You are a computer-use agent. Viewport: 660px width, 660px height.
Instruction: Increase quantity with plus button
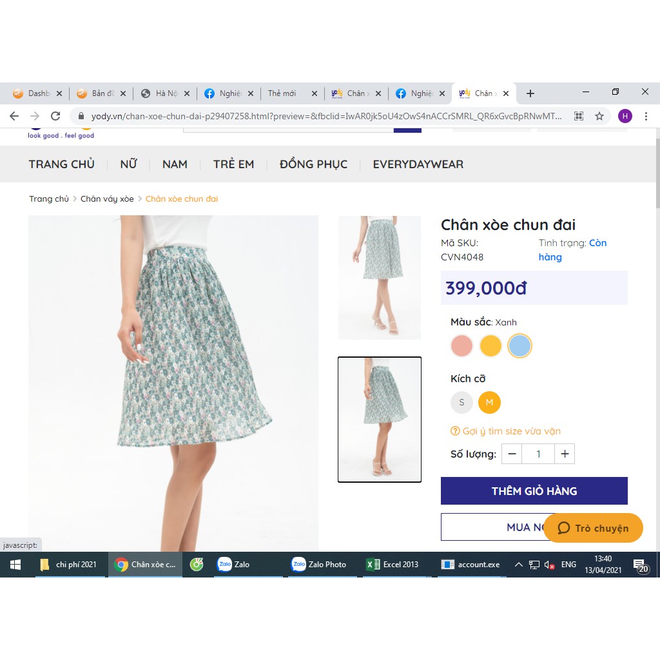point(565,454)
